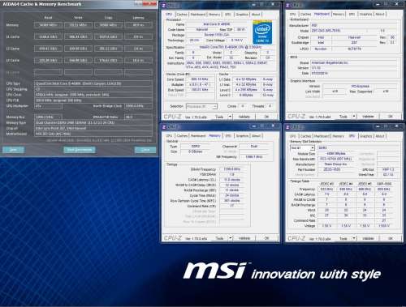Open Memory tab in the SPD CPU-Z window
Screen dimensions: 406x307
click(339, 136)
